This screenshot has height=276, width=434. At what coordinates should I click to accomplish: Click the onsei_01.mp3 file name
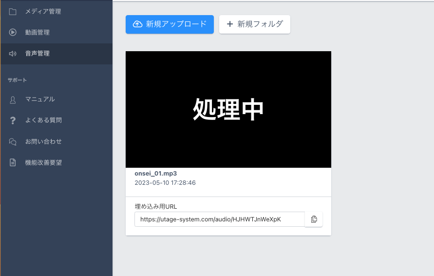155,174
